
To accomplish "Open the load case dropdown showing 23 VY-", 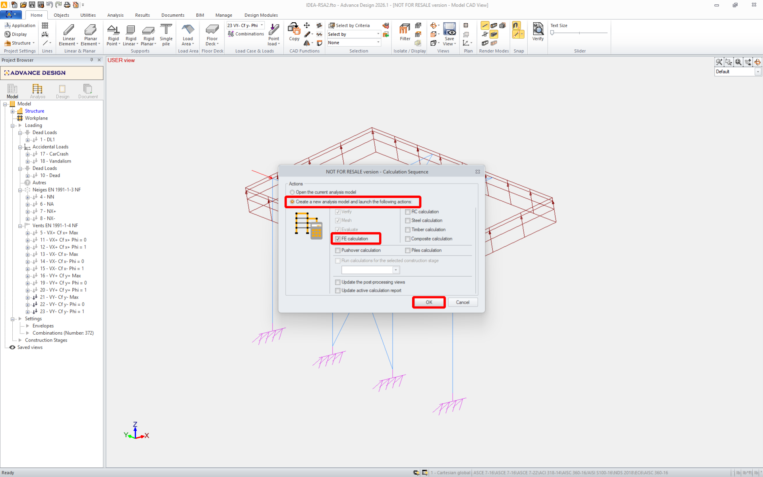I will [x=262, y=25].
